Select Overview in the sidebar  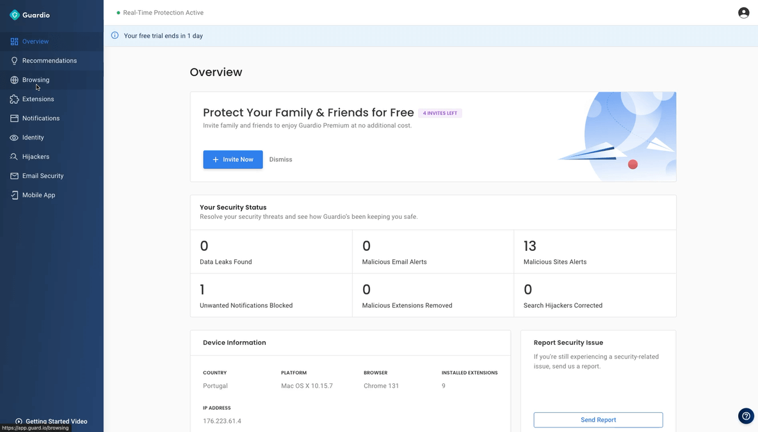click(x=35, y=42)
